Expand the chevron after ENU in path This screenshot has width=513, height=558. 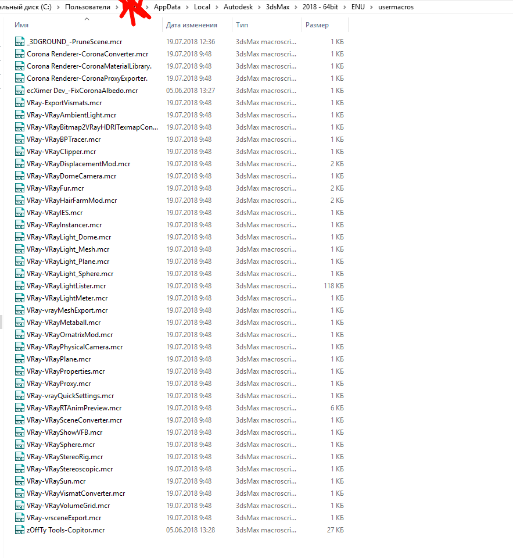371,7
